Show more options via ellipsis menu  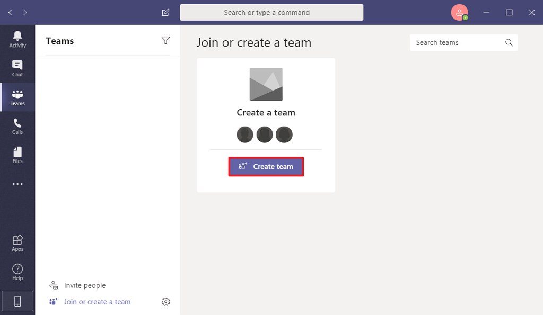pyautogui.click(x=17, y=184)
